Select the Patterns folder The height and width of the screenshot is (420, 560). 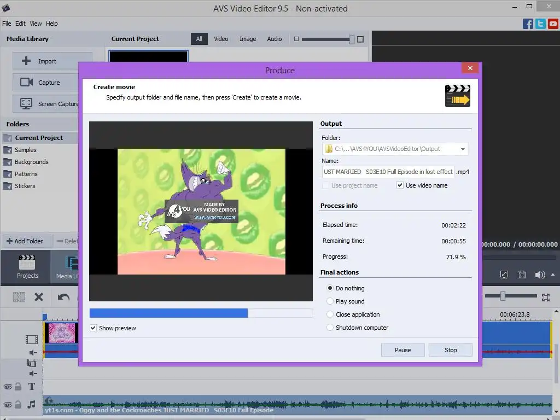(26, 174)
